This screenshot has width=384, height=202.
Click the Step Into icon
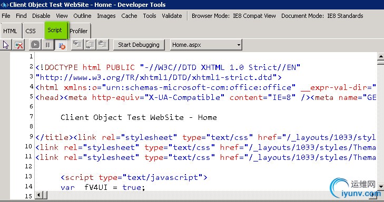point(77,45)
